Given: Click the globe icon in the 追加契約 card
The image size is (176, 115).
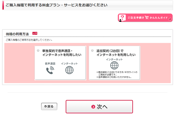Looking at the screenshot, I should click(114, 65).
